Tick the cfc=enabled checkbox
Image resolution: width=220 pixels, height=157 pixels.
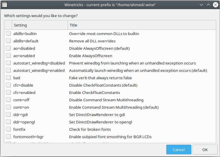(x=8, y=92)
